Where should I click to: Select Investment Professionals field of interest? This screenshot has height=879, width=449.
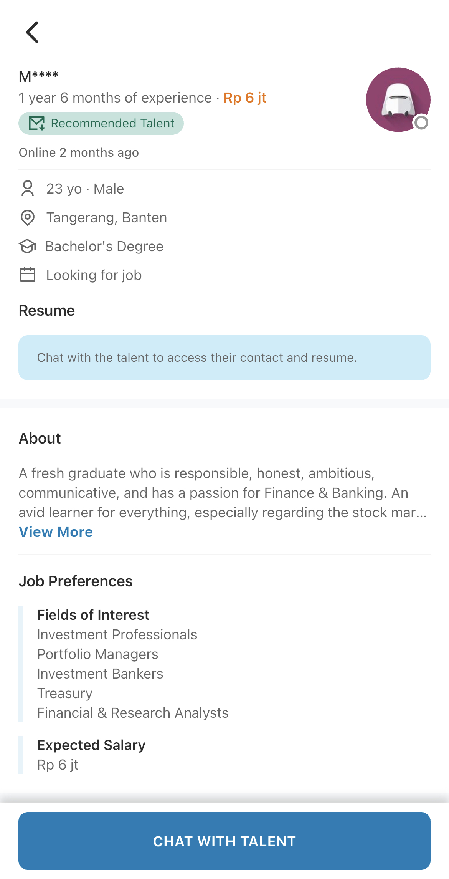tap(117, 635)
